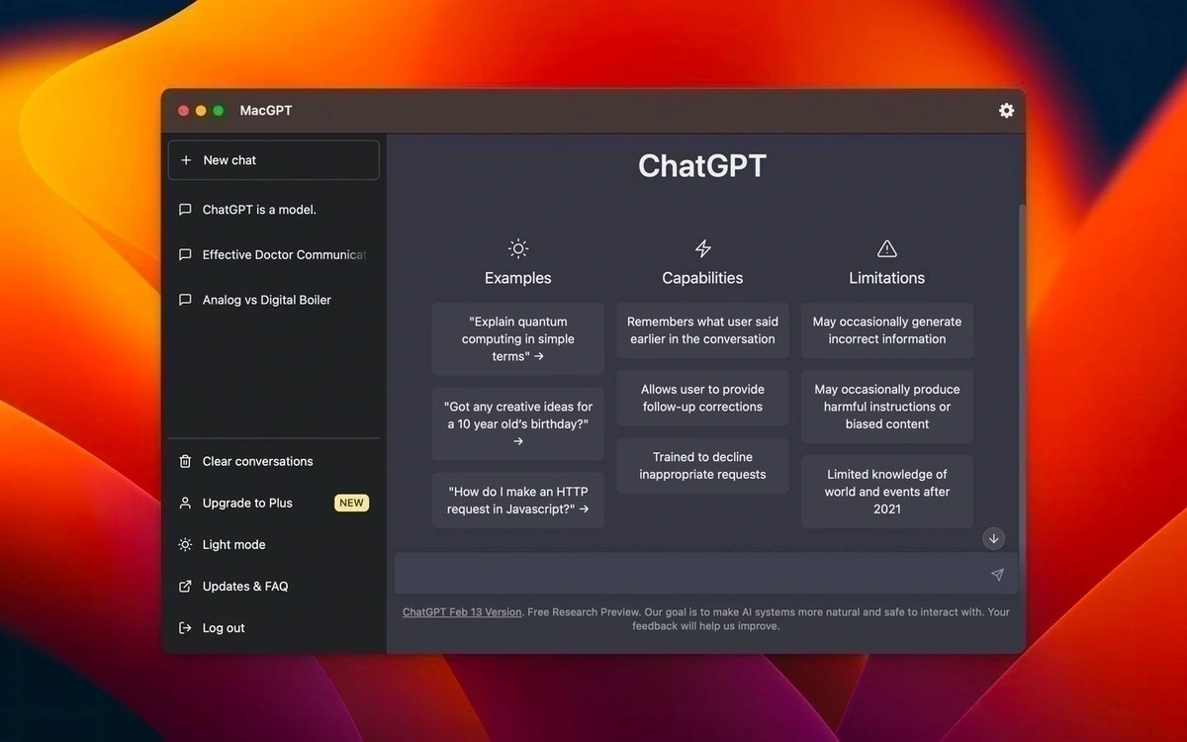Click the send message paper plane icon
Screen dimensions: 1187x742
coord(997,575)
